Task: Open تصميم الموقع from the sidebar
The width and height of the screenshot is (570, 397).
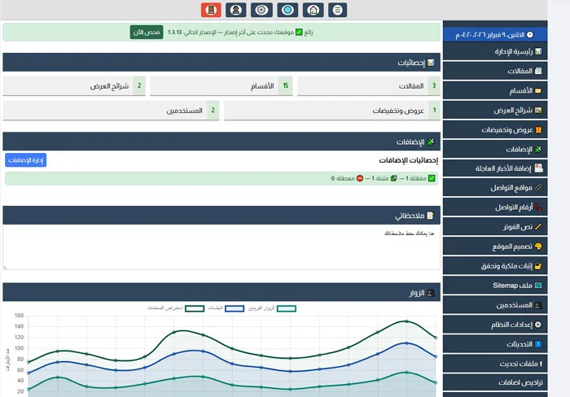Action: [506, 246]
